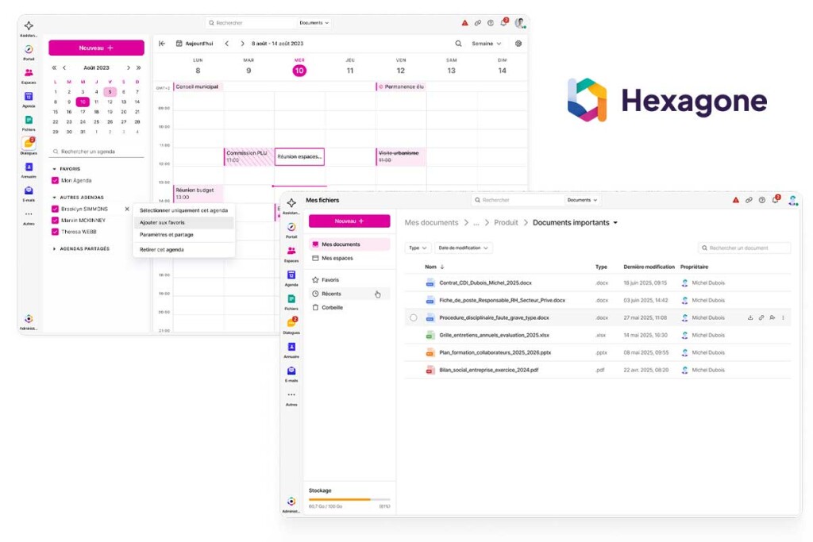Collapse AUTRES AGENDAS section
The width and height of the screenshot is (813, 542).
click(x=55, y=198)
